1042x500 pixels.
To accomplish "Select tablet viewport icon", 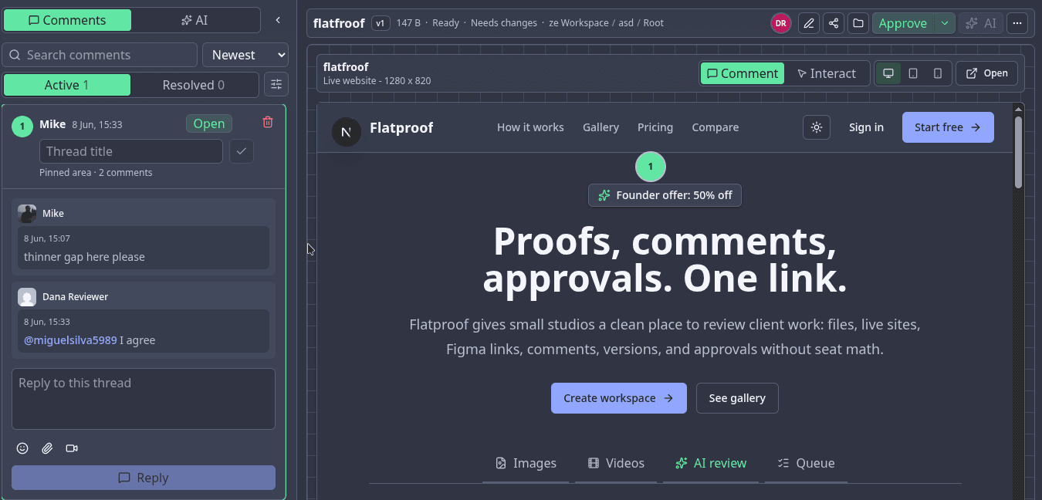I will pos(913,73).
